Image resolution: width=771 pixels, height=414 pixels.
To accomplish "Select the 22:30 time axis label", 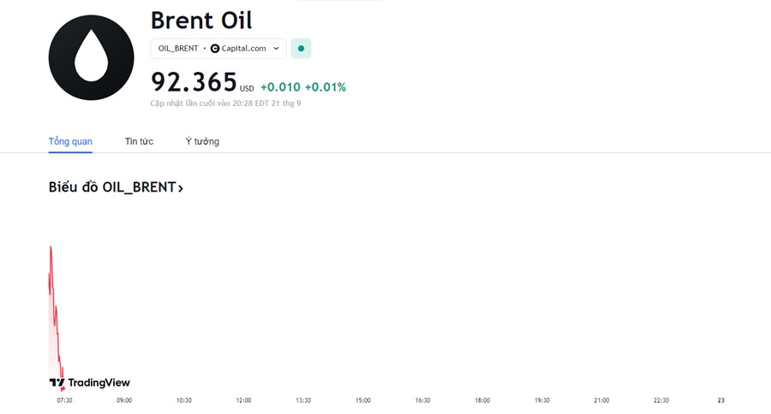I will 661,400.
